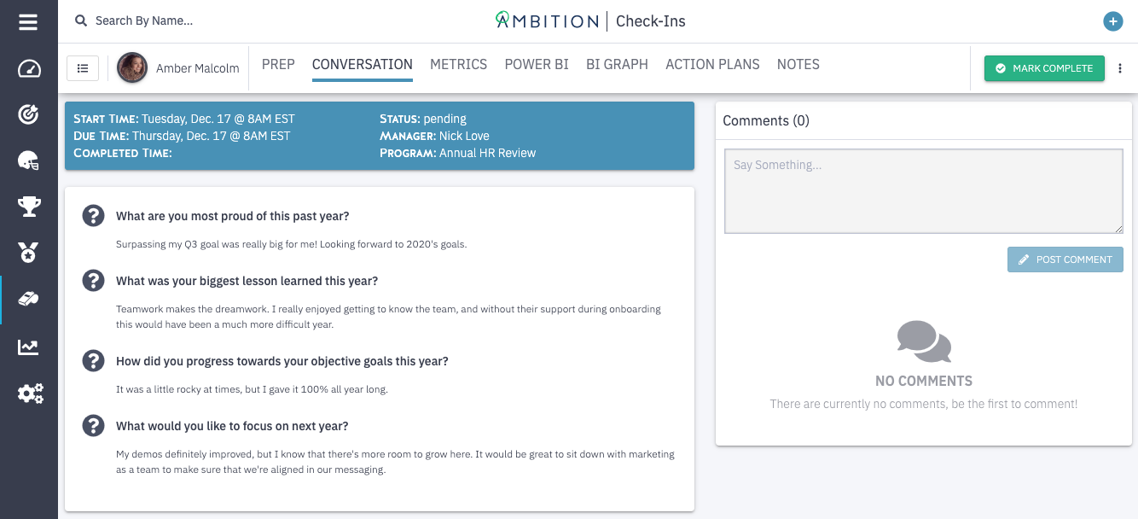1138x519 pixels.
Task: Open the POWER BI tab
Action: (x=537, y=64)
